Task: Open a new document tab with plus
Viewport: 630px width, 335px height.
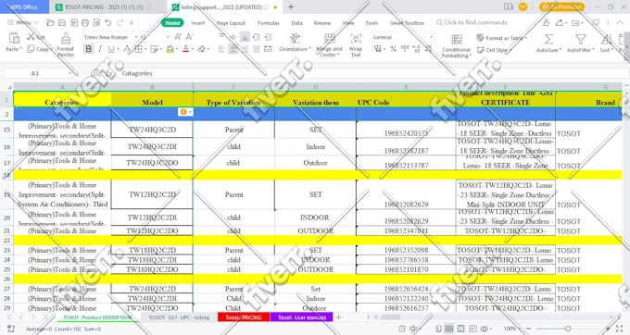Action: tap(291, 6)
